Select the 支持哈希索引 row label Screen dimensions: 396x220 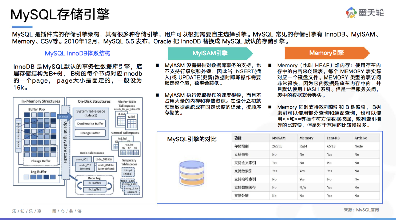(245, 179)
